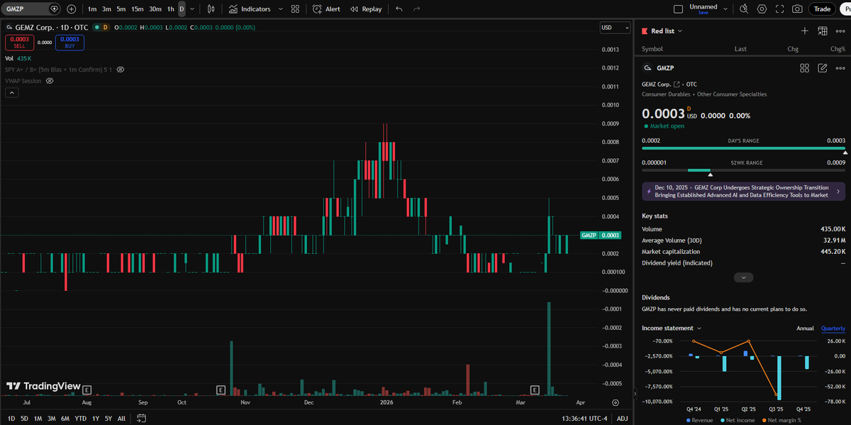Viewport: 851px width, 425px height.
Task: Open chart settings hexagon icon
Action: (762, 9)
